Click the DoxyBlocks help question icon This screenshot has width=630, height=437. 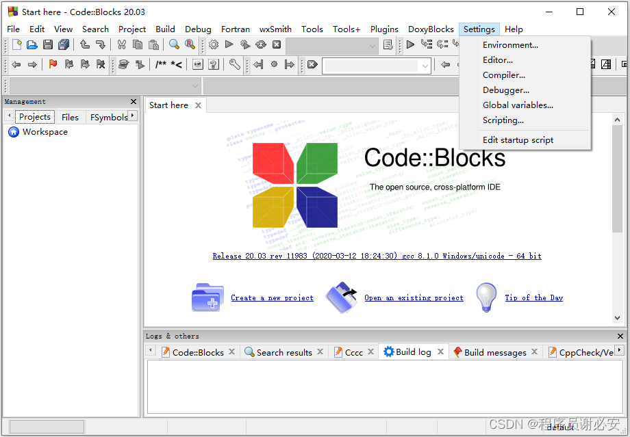pos(214,64)
